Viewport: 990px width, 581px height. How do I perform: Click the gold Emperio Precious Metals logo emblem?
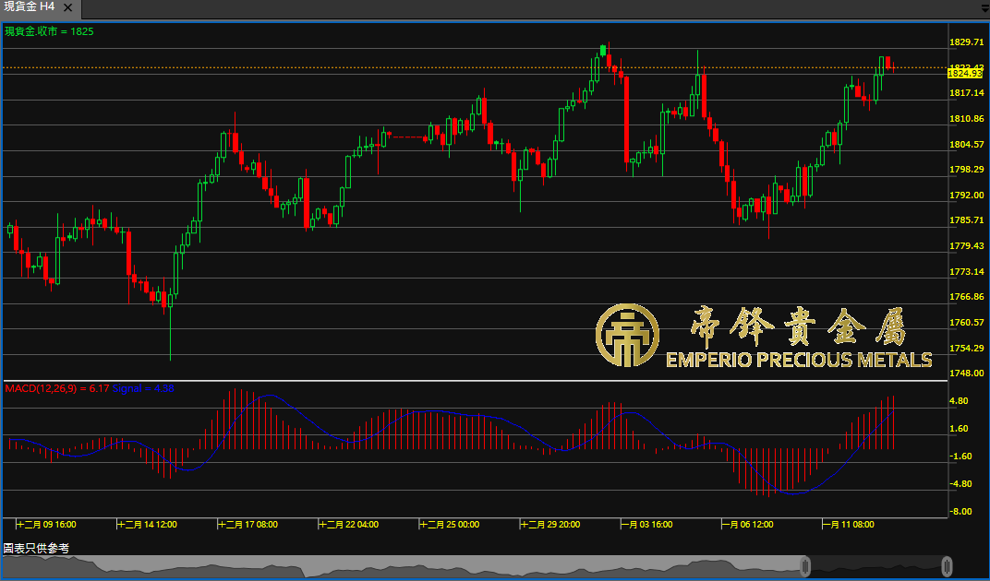[626, 335]
